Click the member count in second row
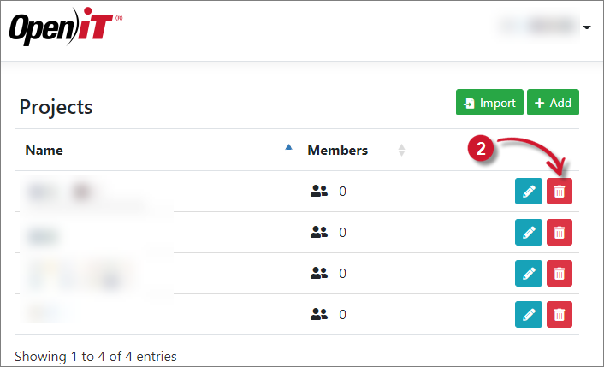The image size is (604, 367). coord(342,233)
